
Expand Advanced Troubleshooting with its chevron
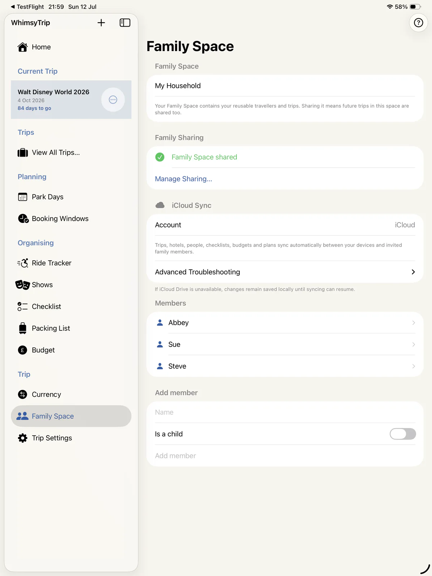click(x=413, y=272)
